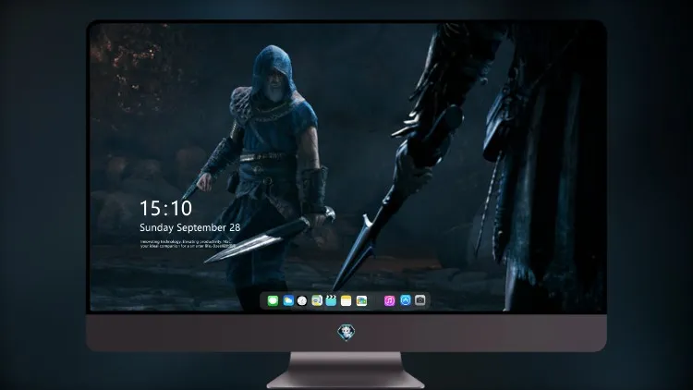Launch the teal clapperboard video app
The width and height of the screenshot is (693, 390).
331,300
